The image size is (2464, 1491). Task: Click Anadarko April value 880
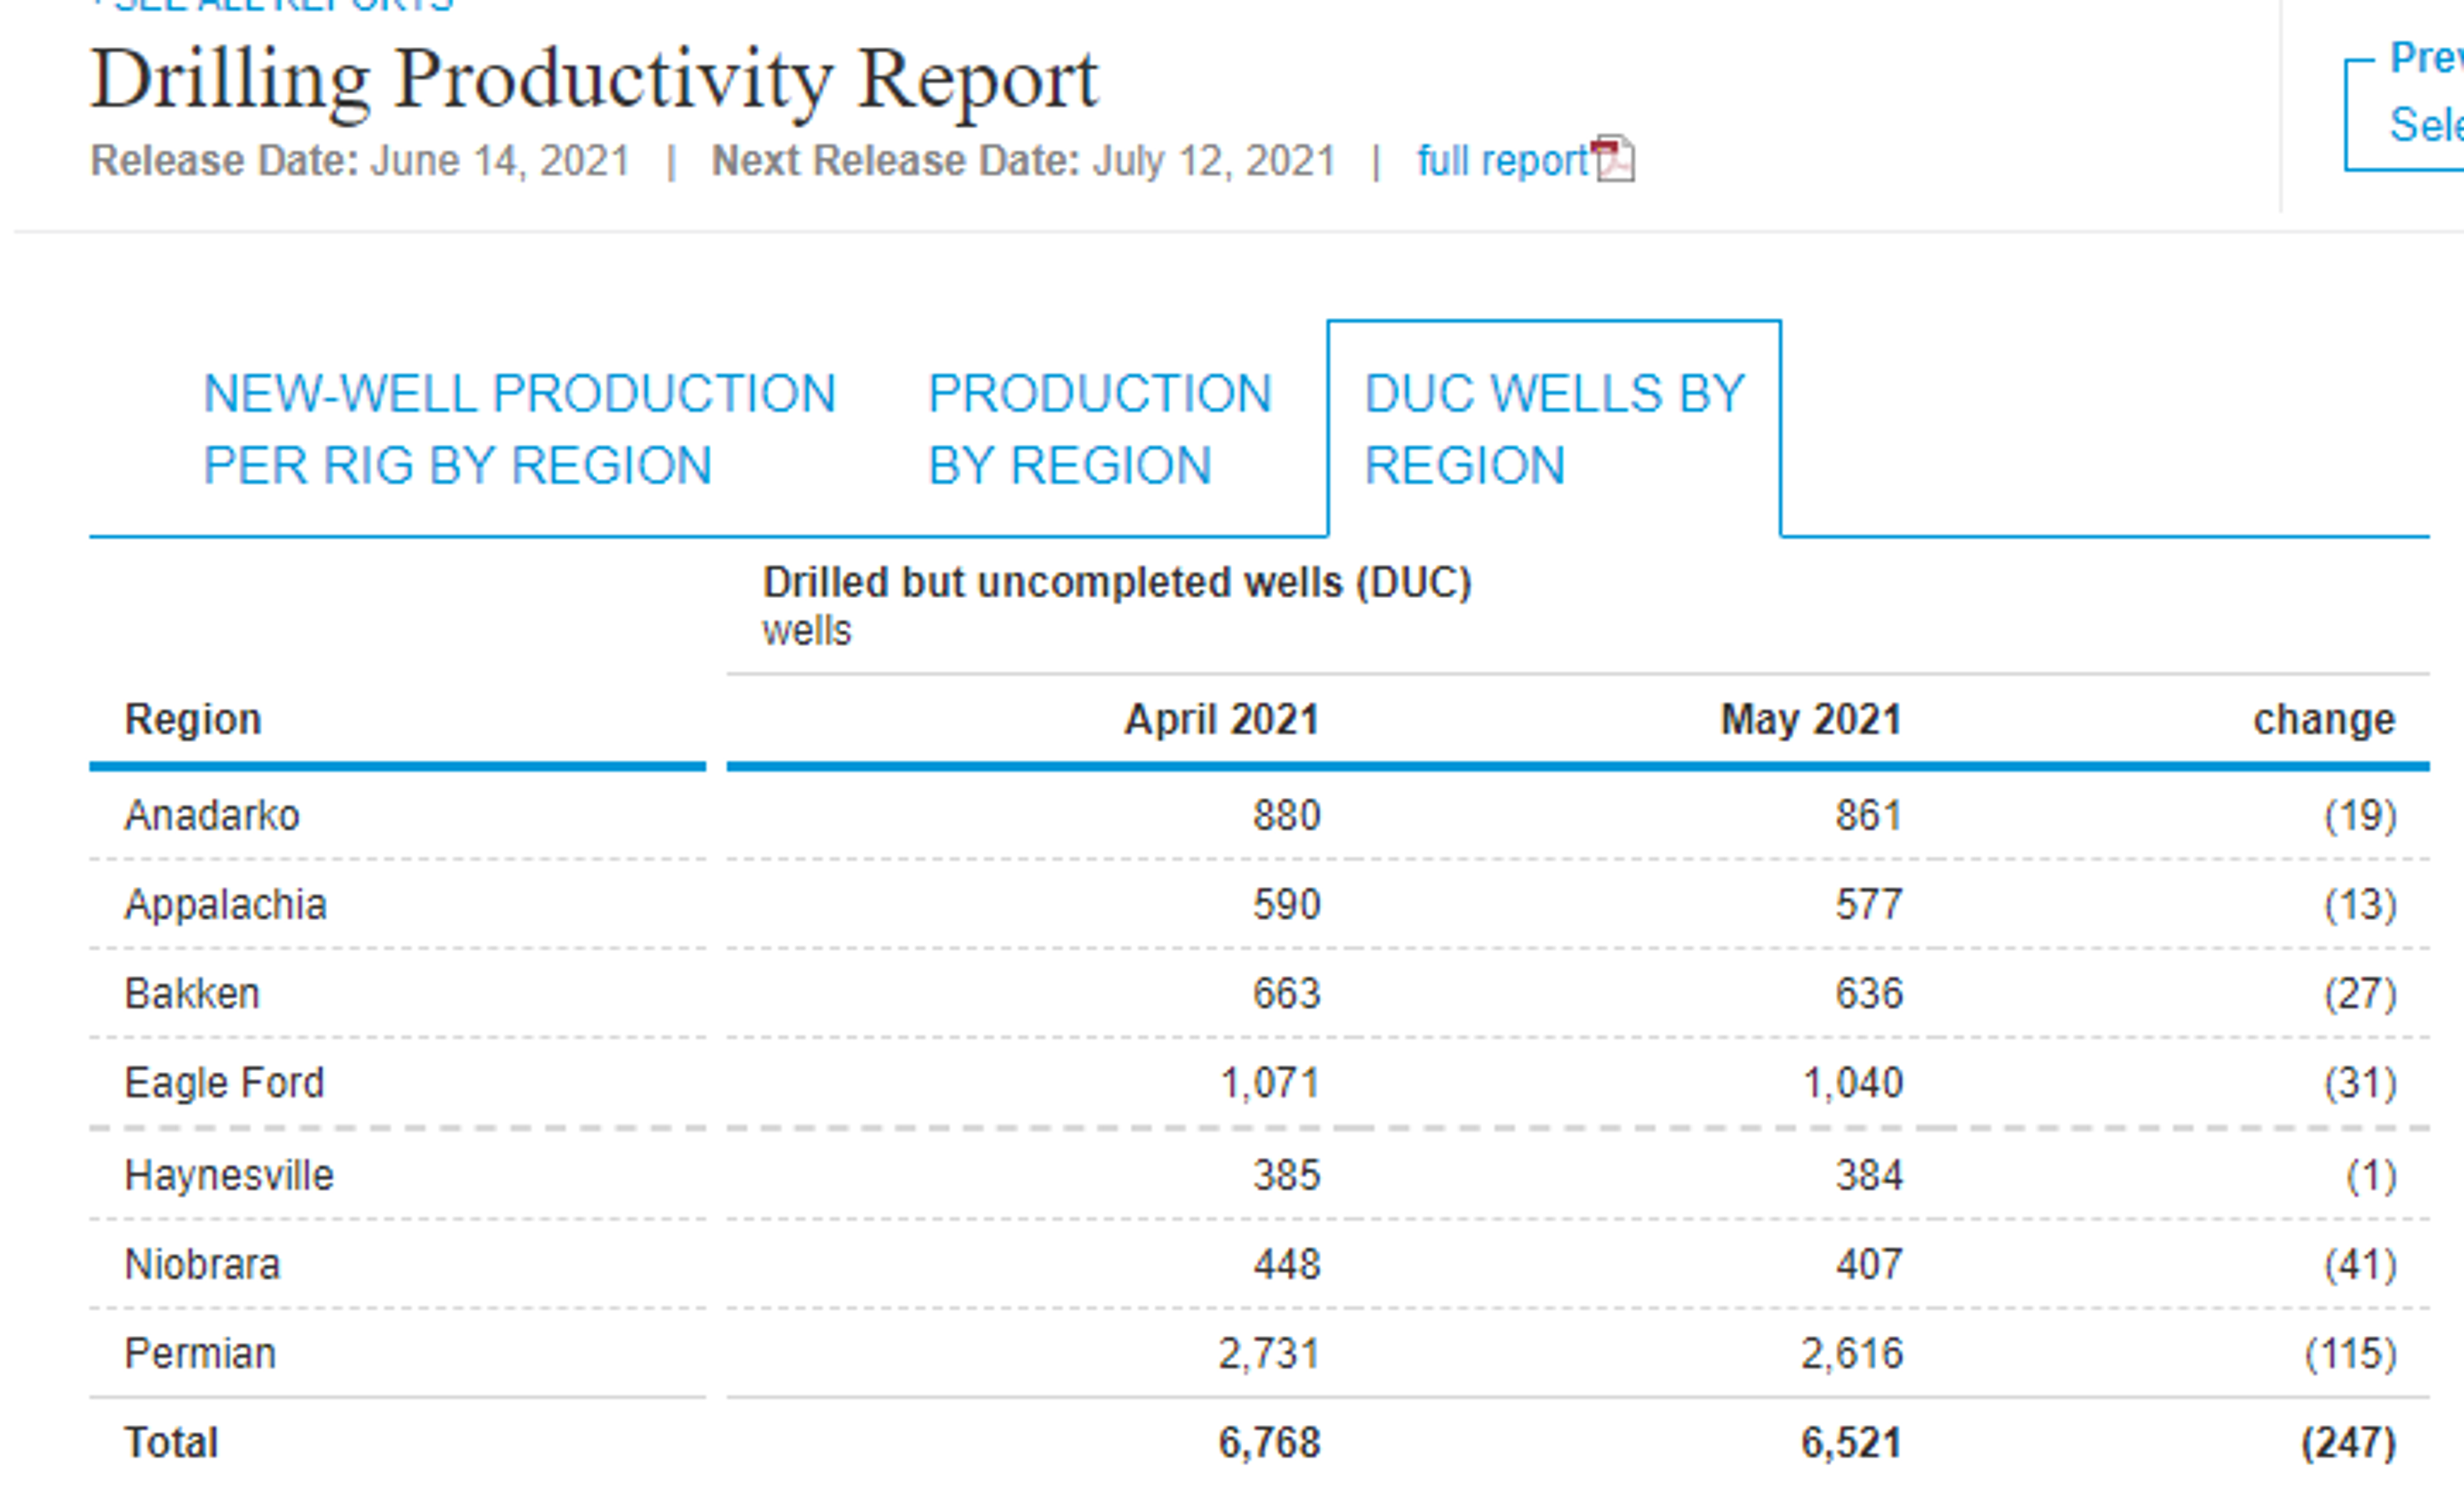(x=1287, y=815)
